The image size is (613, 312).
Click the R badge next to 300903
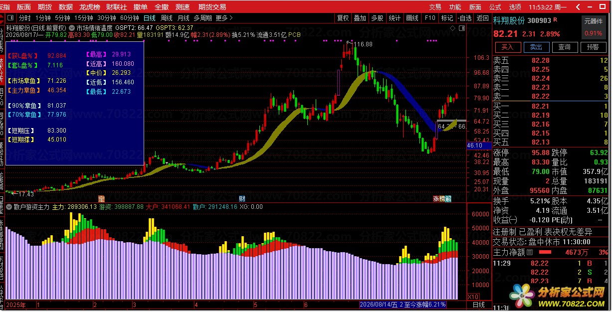(555, 20)
